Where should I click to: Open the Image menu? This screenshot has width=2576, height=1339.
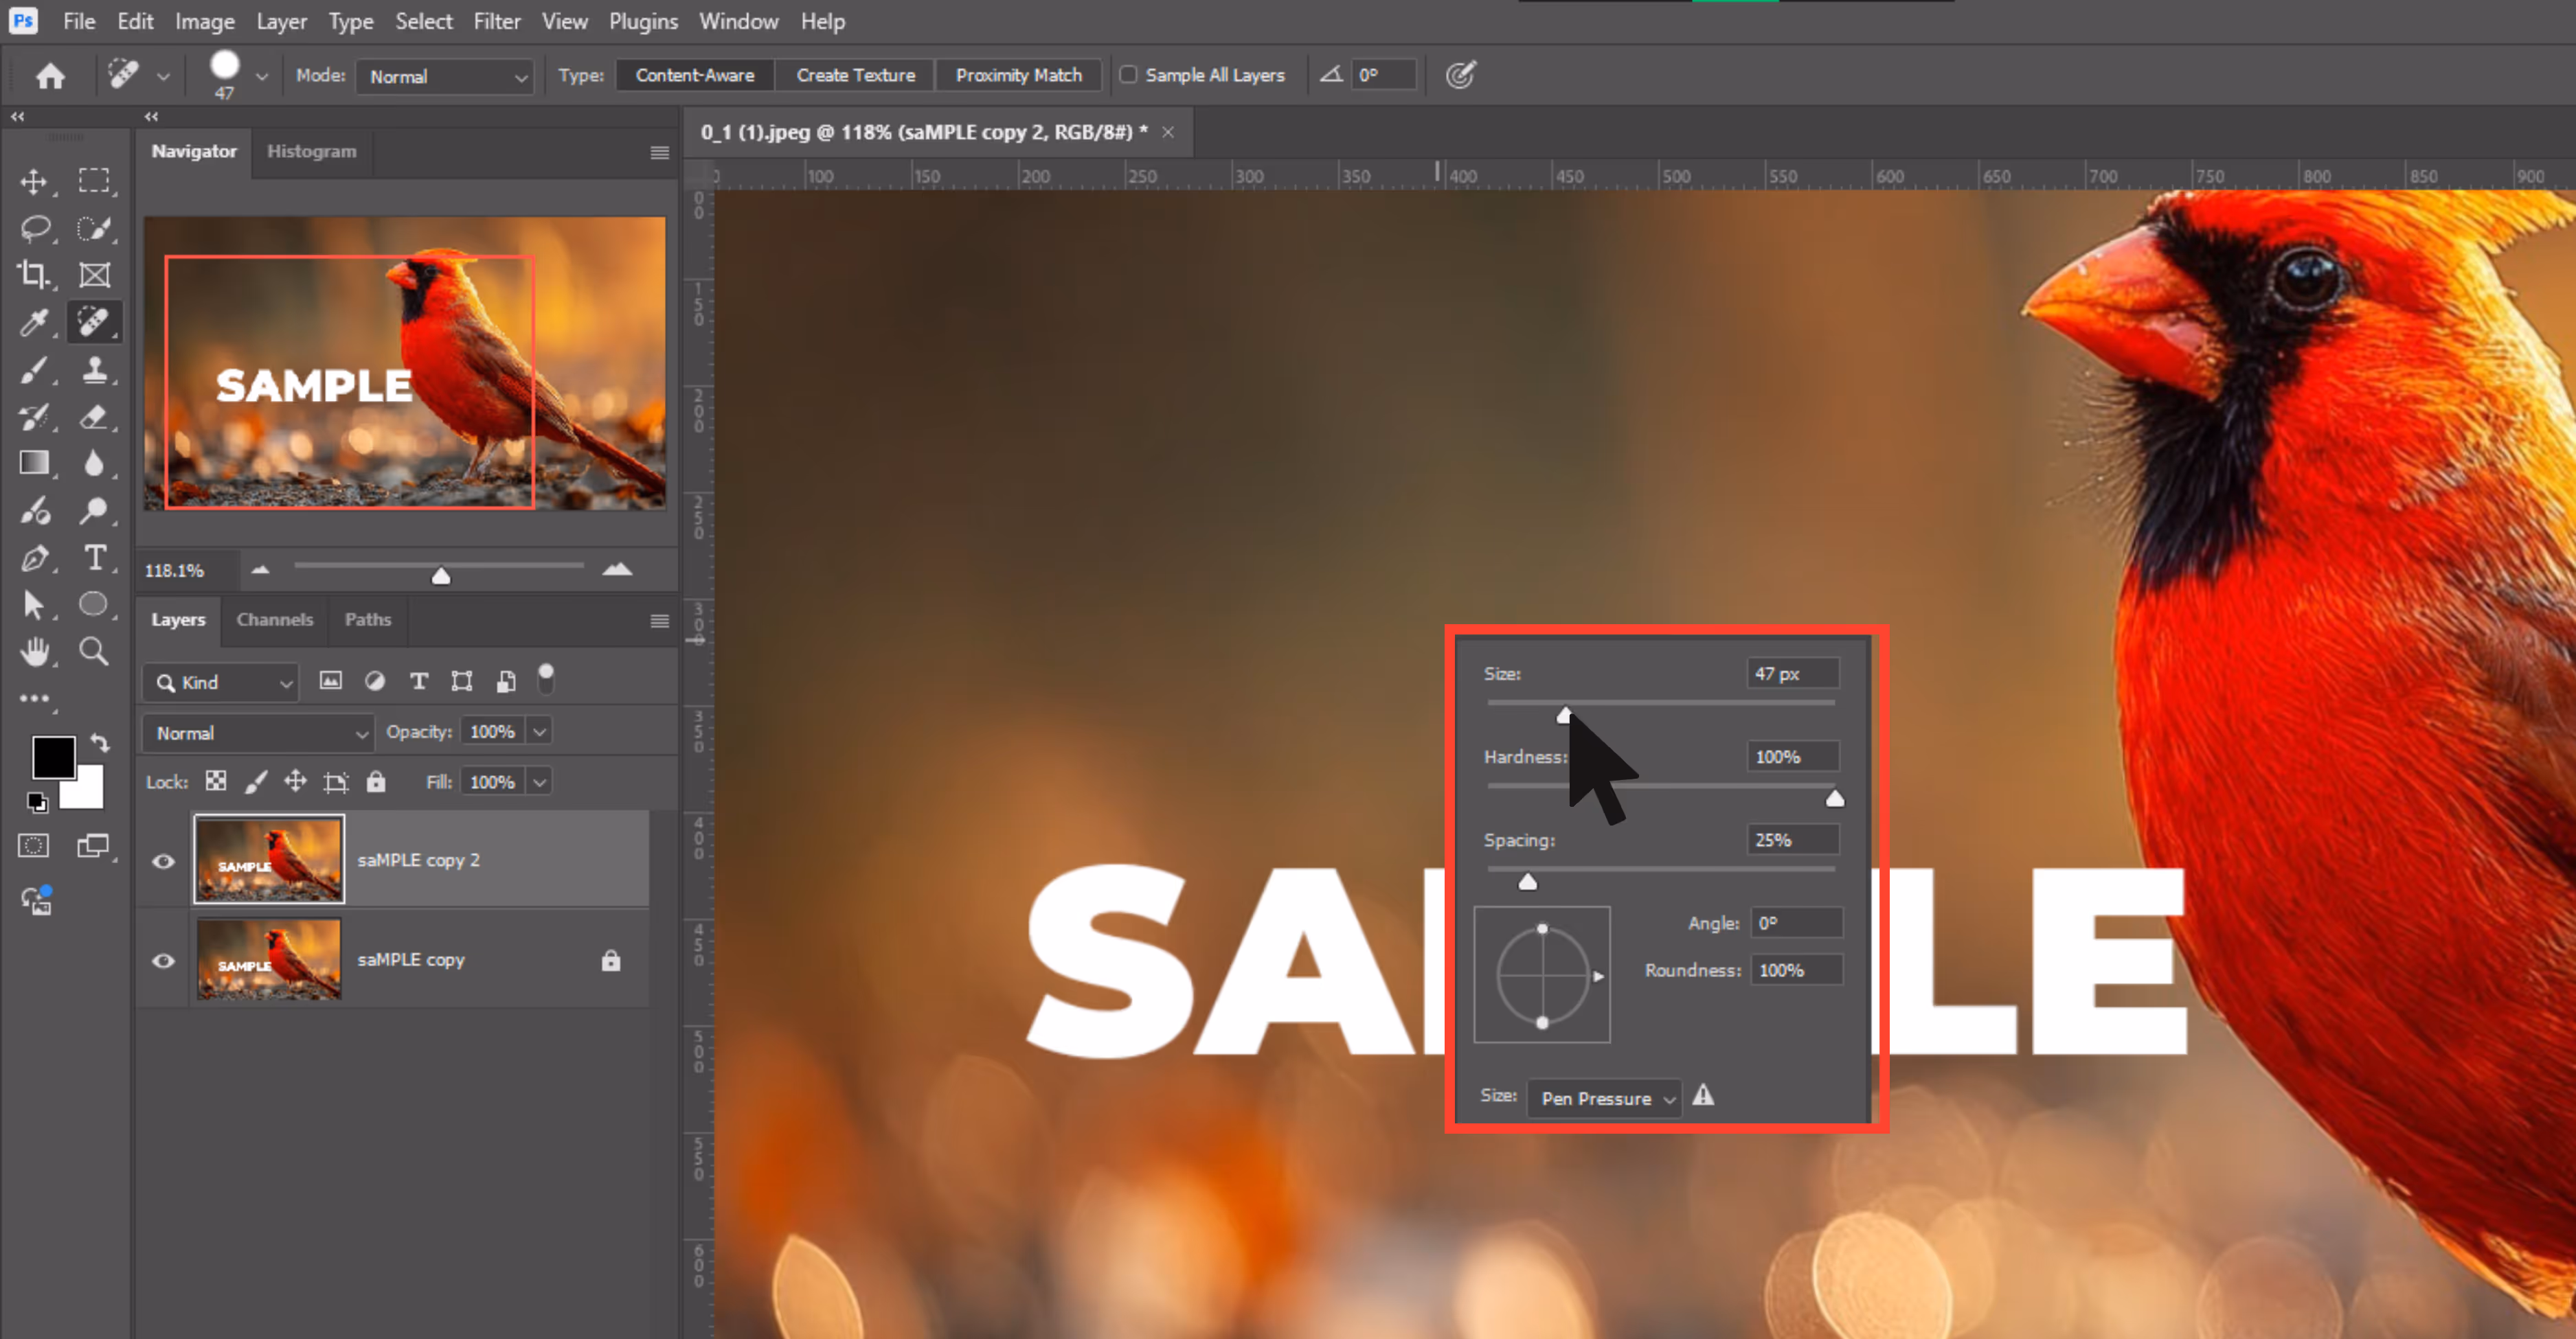[x=205, y=21]
